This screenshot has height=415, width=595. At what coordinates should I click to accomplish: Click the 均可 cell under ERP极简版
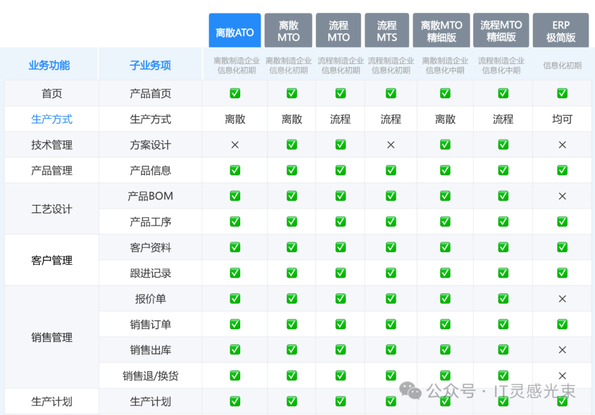pos(562,119)
